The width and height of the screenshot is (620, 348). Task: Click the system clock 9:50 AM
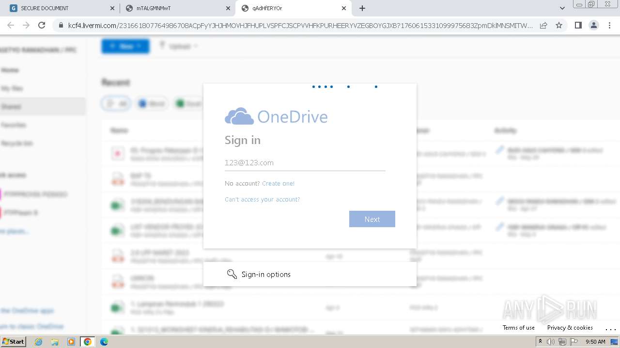[x=595, y=342]
